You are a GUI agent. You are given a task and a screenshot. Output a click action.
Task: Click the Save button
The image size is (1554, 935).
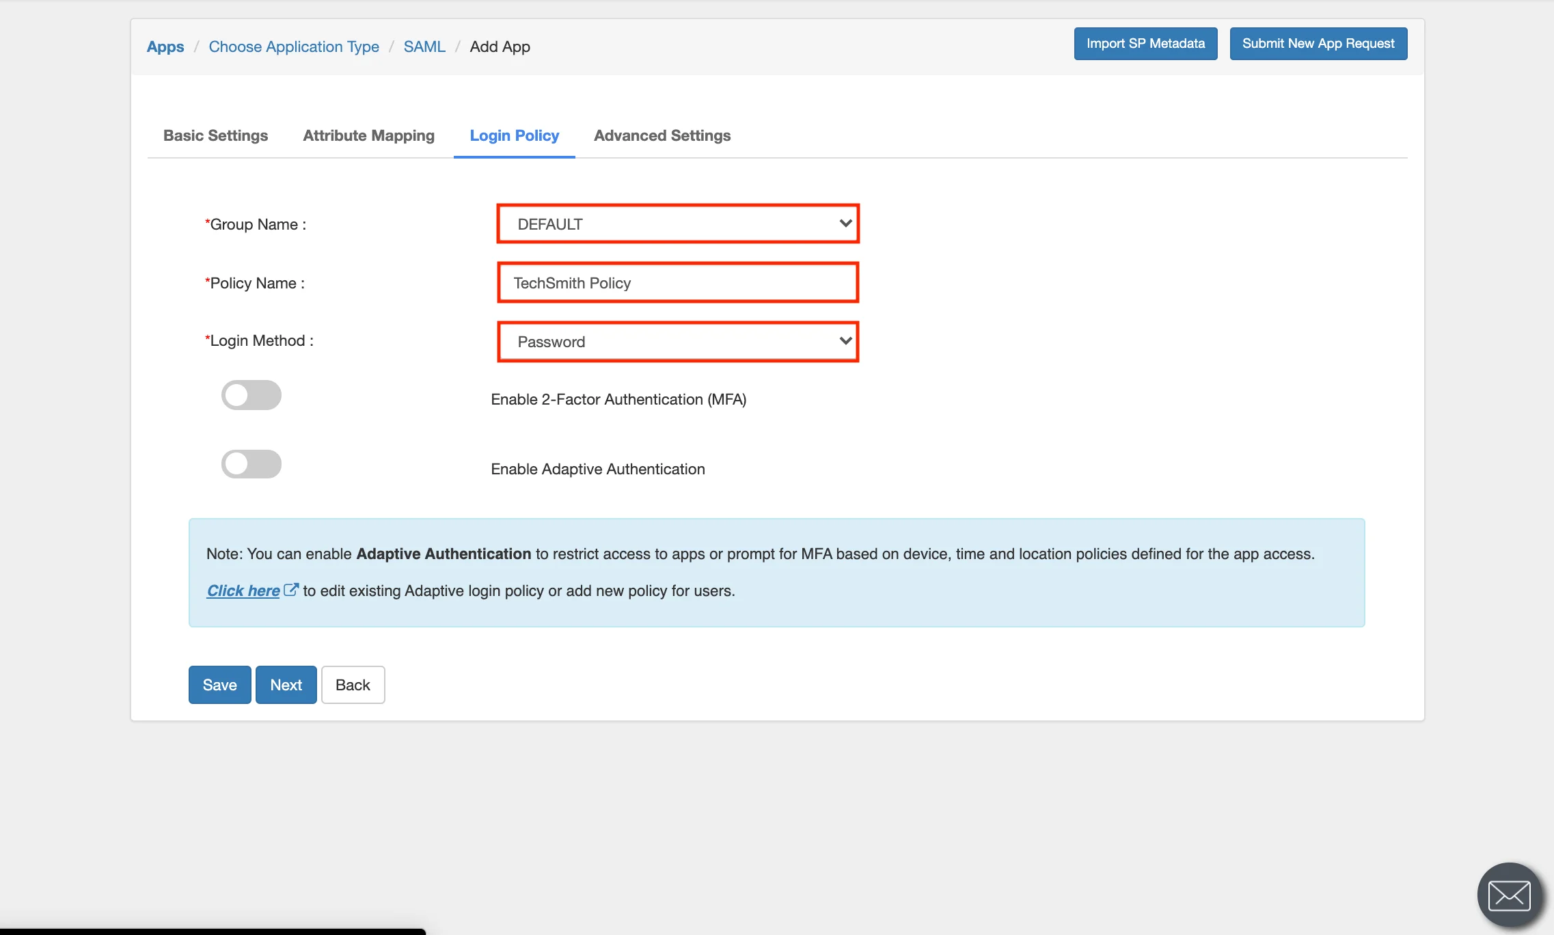pyautogui.click(x=219, y=684)
